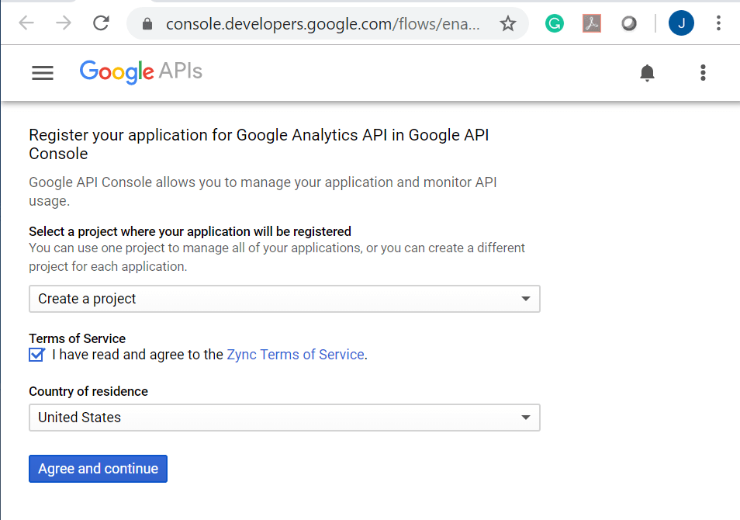Expand the Create a project dropdown
The width and height of the screenshot is (740, 520).
(x=285, y=299)
